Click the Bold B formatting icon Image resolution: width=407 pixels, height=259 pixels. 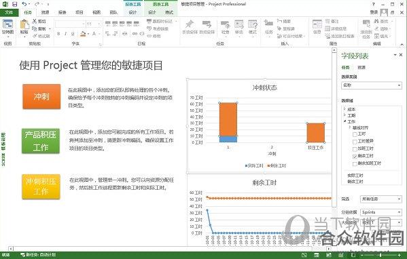click(58, 34)
